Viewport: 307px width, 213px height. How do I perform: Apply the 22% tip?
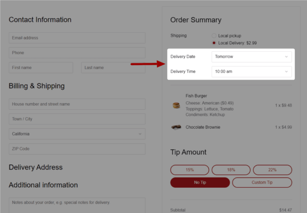point(272,170)
